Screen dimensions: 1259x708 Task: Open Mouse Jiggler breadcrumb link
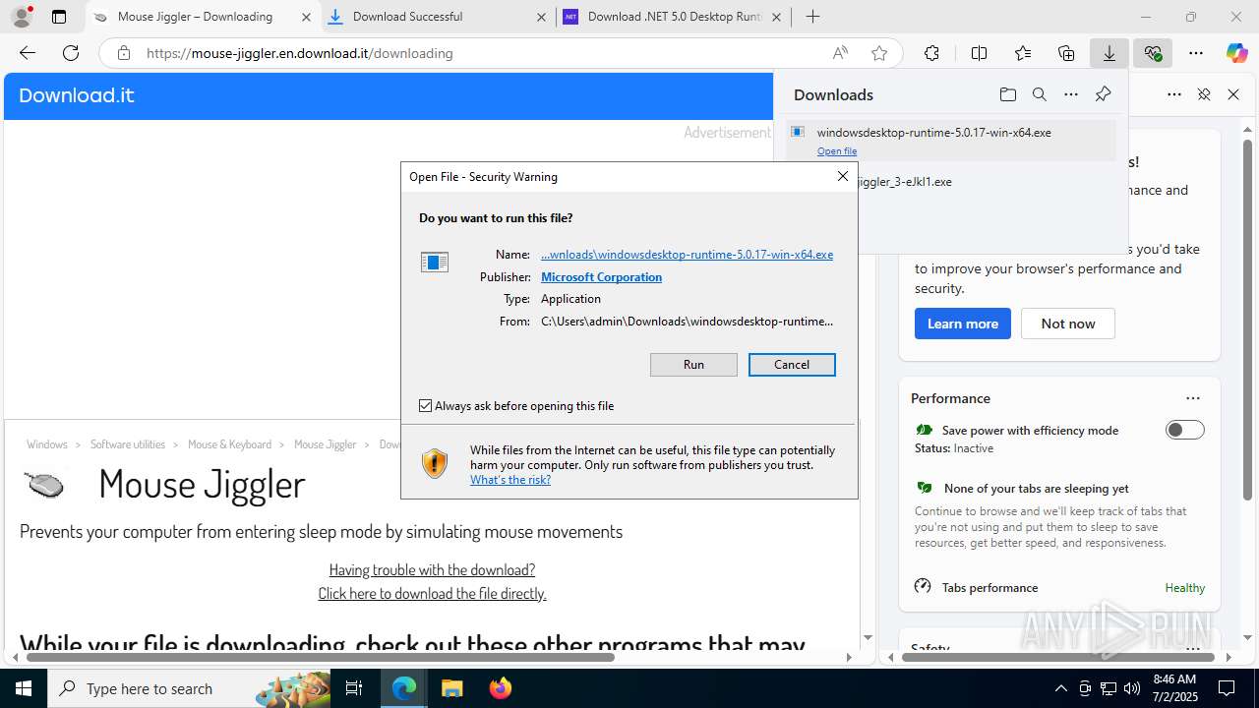[325, 444]
